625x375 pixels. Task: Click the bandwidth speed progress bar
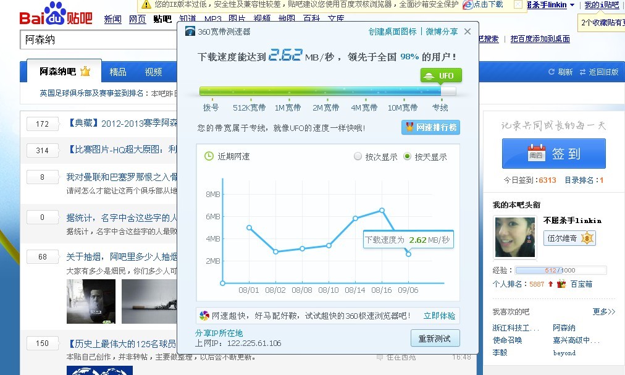coord(327,91)
